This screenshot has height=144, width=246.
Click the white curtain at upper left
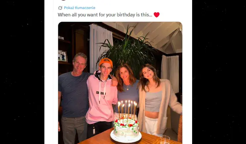click(x=101, y=45)
